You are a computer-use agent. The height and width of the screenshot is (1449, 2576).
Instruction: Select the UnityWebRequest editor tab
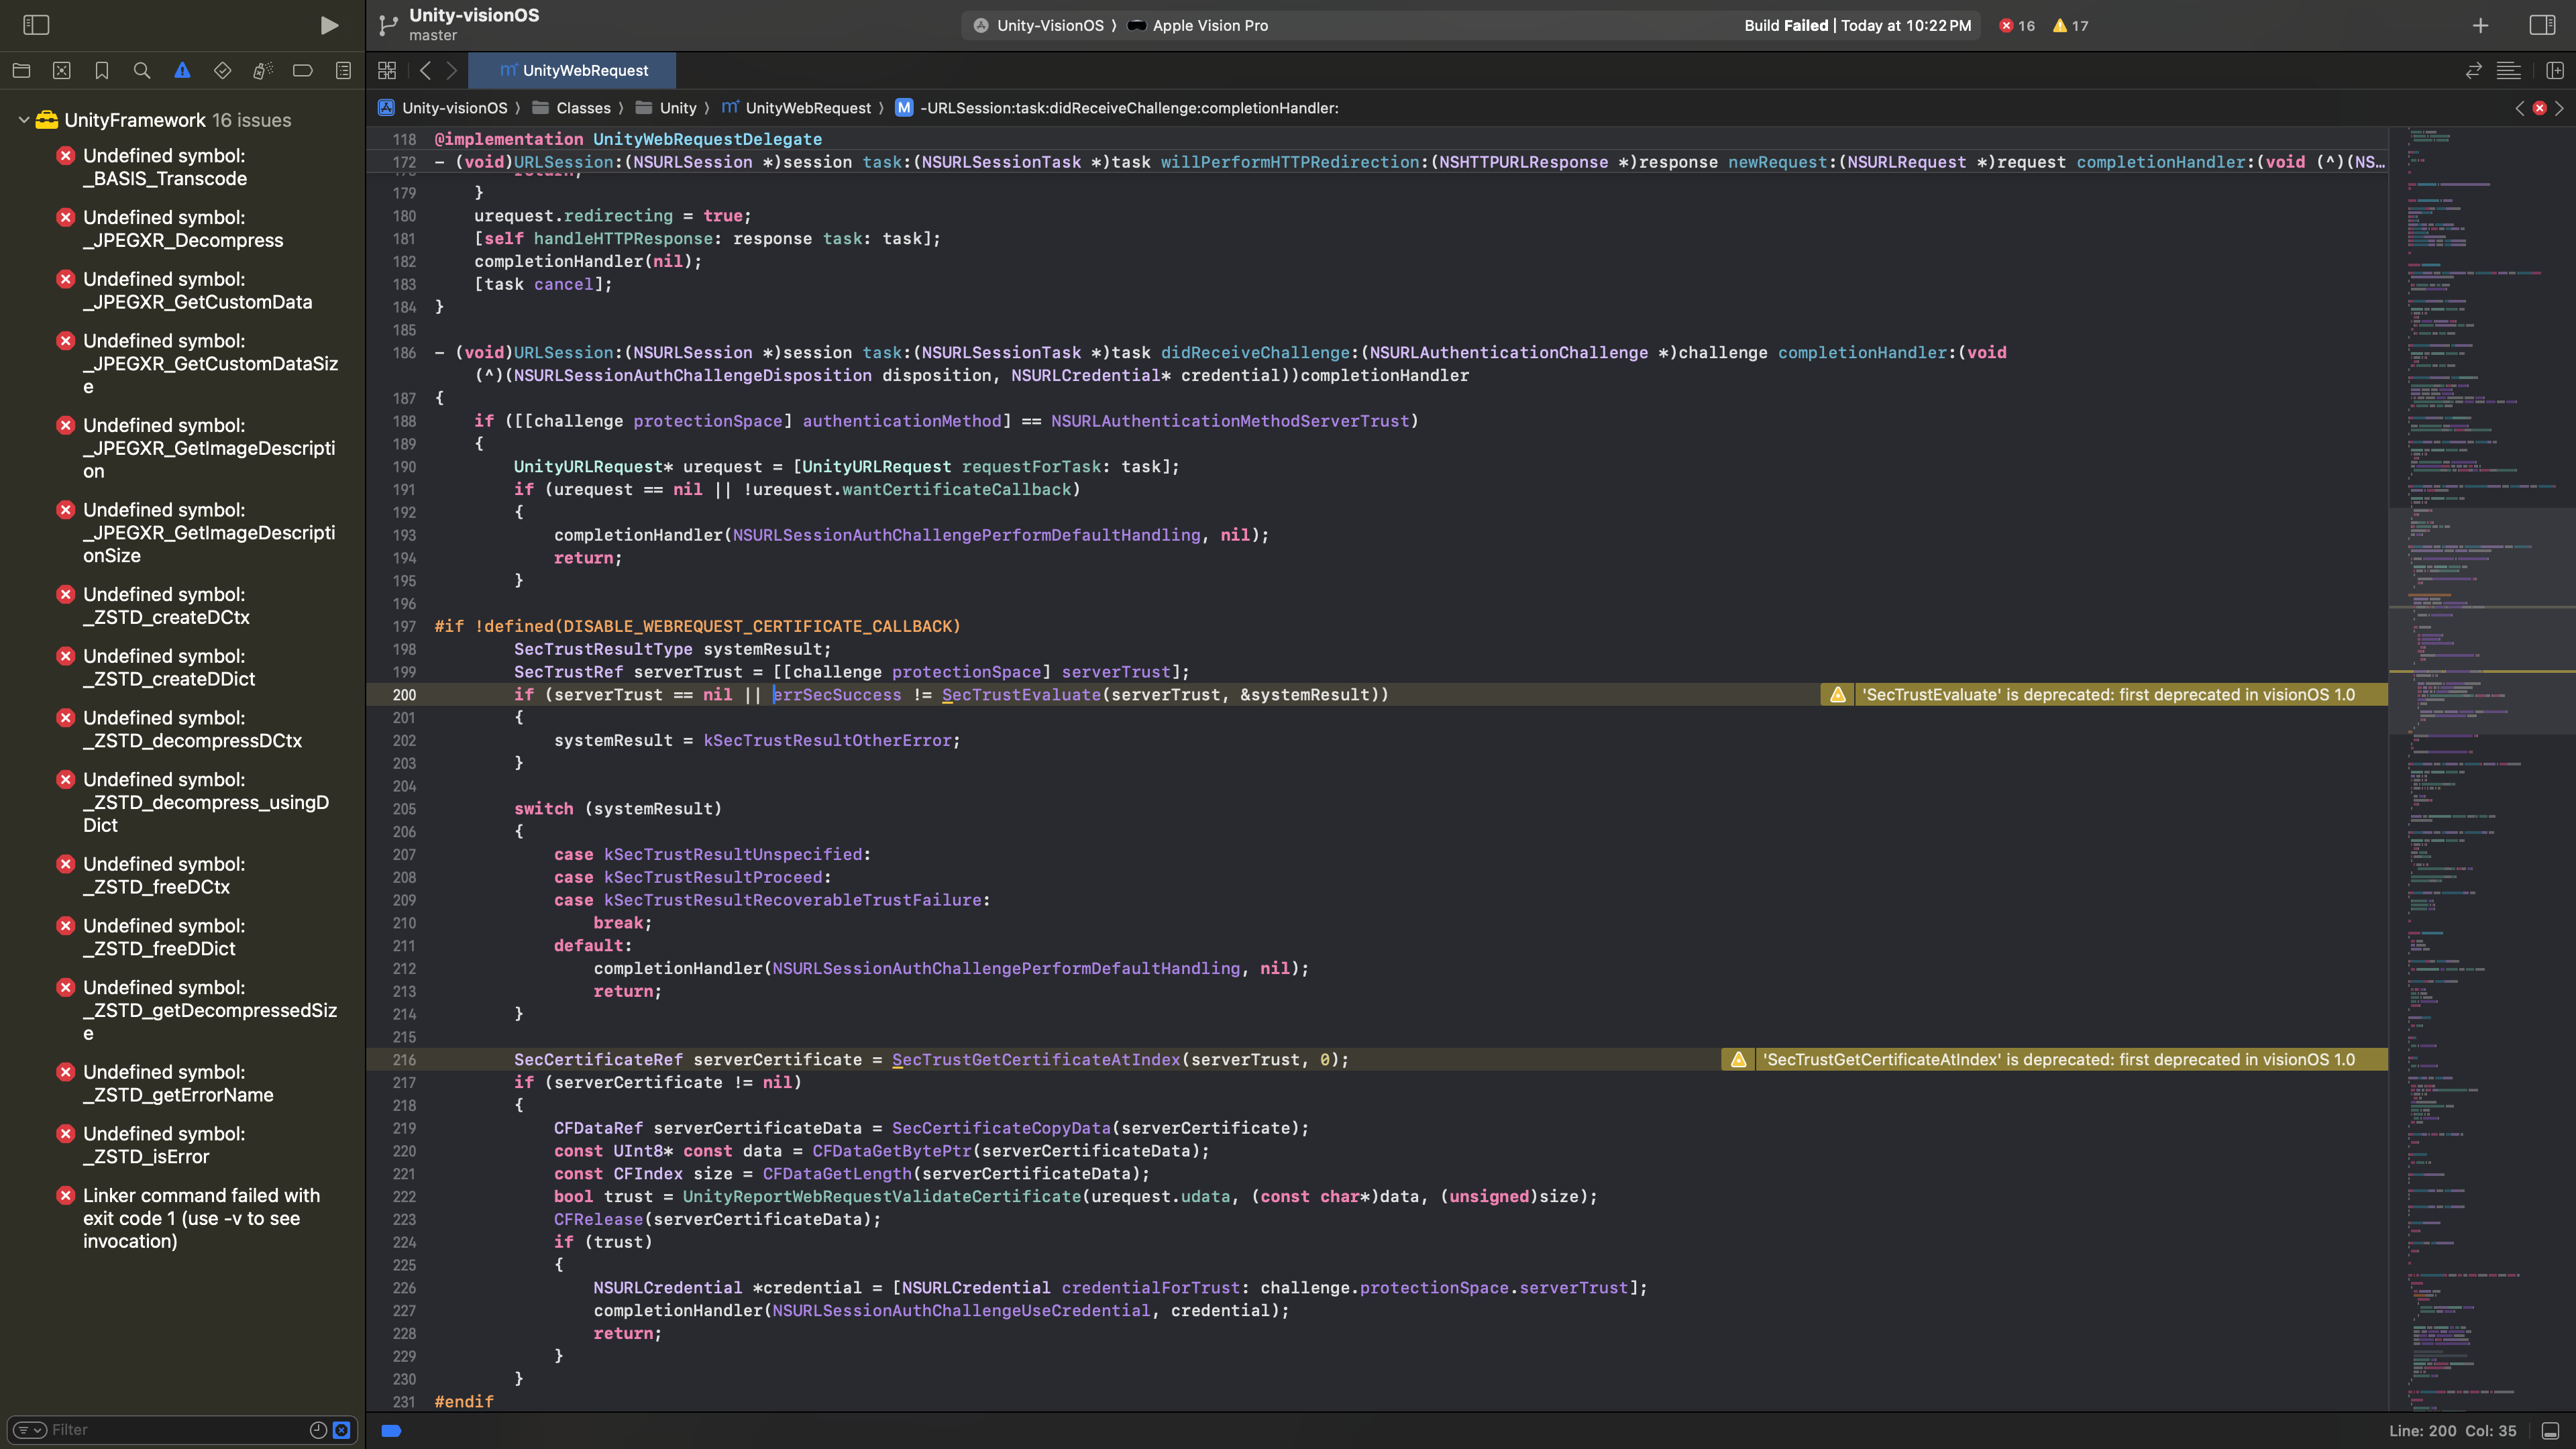(x=573, y=71)
